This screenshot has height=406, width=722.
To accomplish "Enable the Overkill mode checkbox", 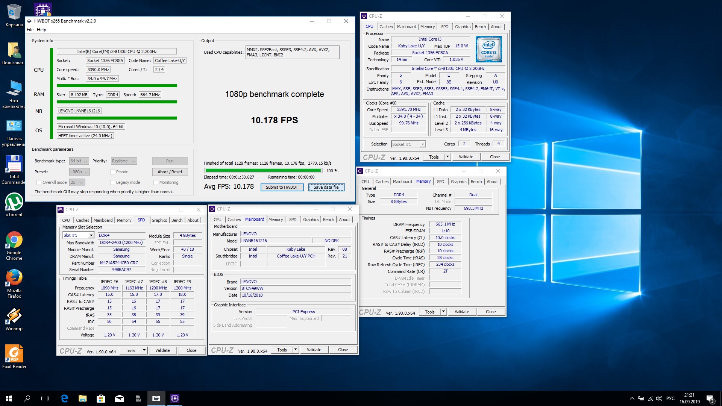I will point(39,182).
